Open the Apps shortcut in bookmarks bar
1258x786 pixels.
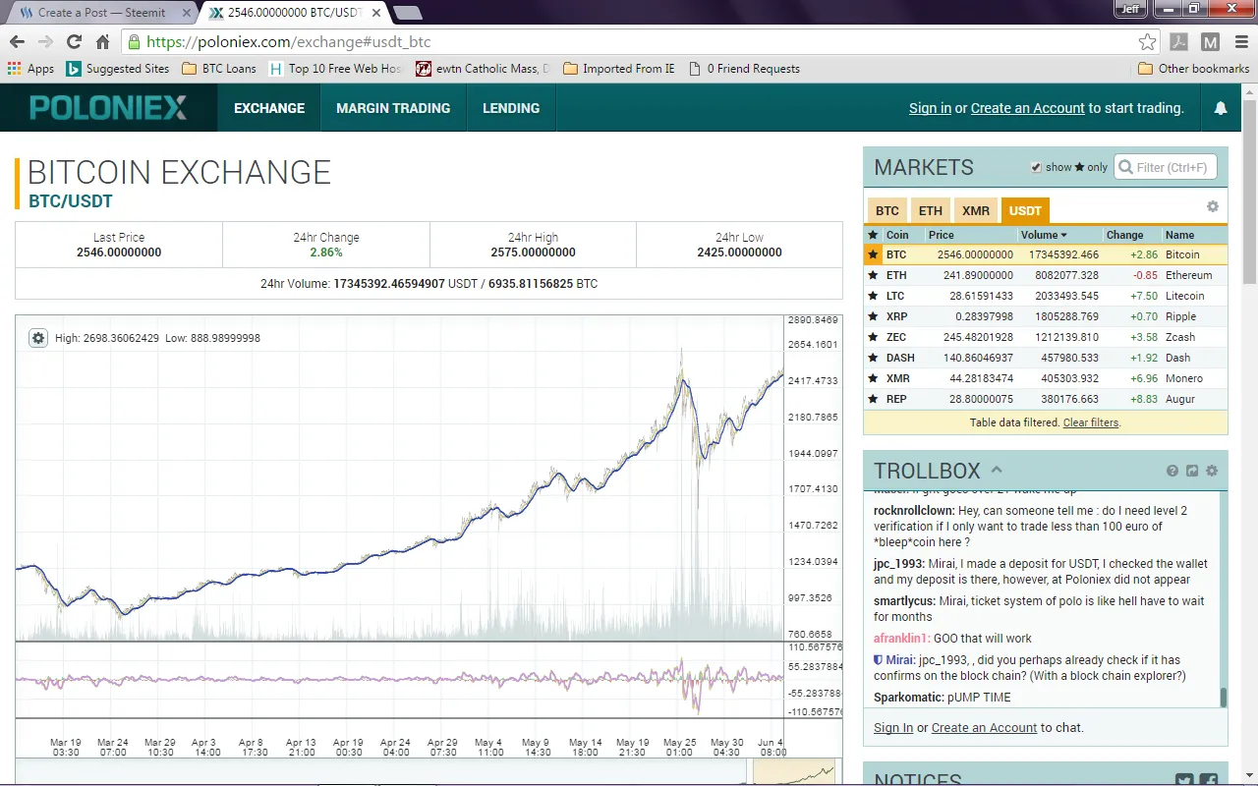[30, 69]
